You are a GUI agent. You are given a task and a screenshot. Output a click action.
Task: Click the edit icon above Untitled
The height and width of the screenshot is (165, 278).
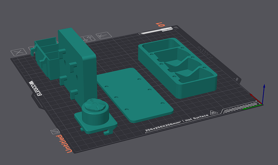tap(54, 132)
